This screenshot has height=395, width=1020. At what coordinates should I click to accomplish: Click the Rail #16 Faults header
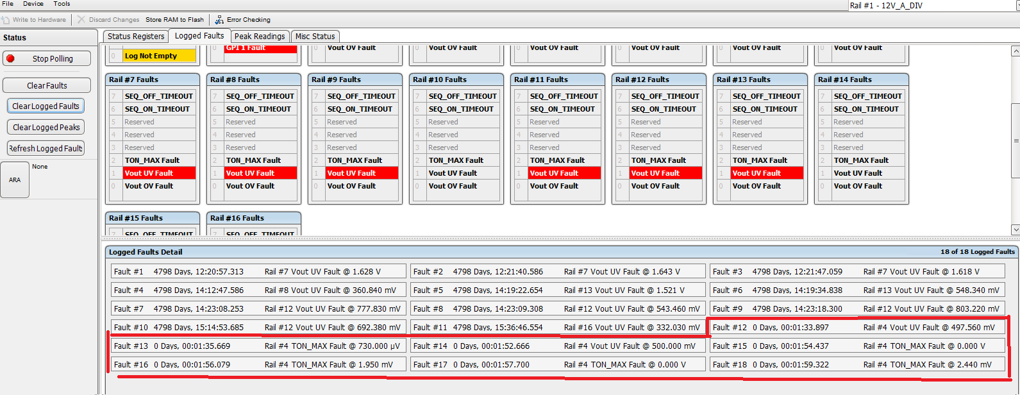[254, 218]
